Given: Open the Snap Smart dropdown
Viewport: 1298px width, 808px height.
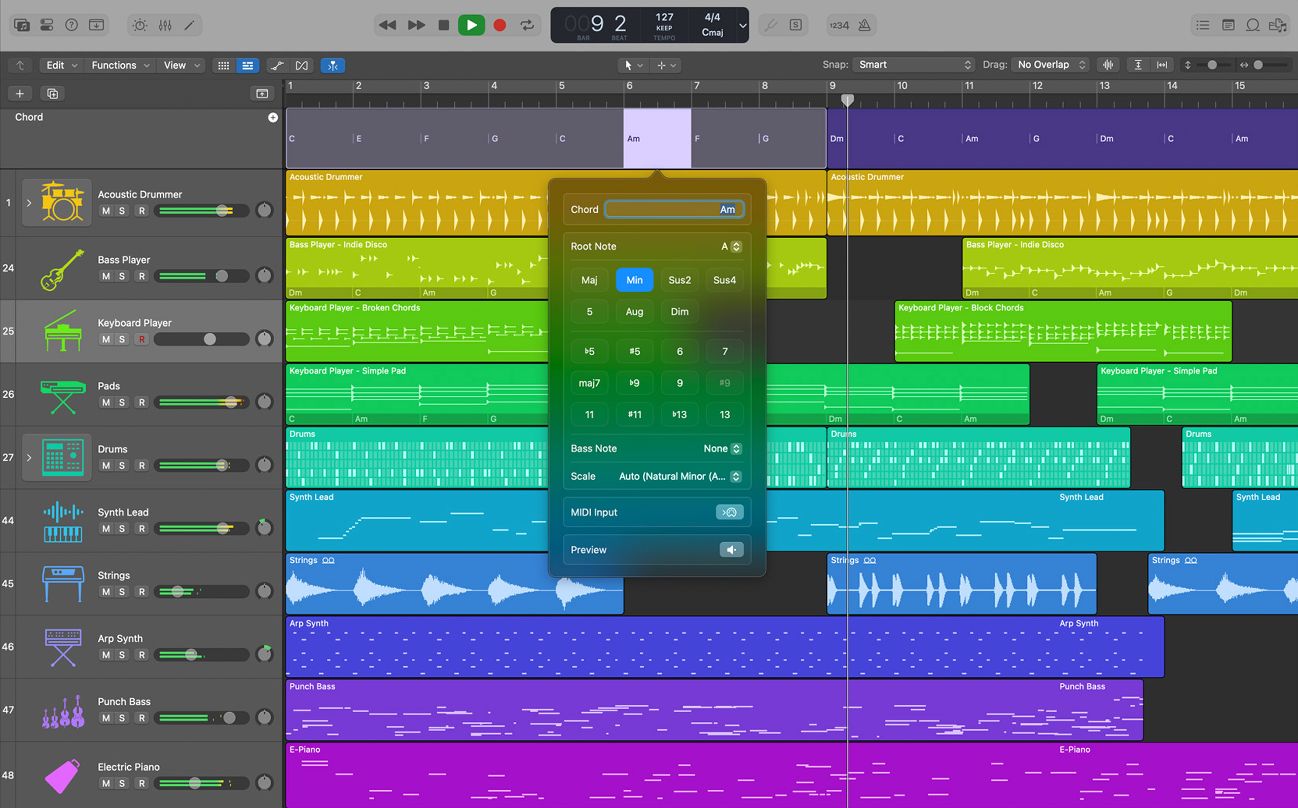Looking at the screenshot, I should pos(914,65).
